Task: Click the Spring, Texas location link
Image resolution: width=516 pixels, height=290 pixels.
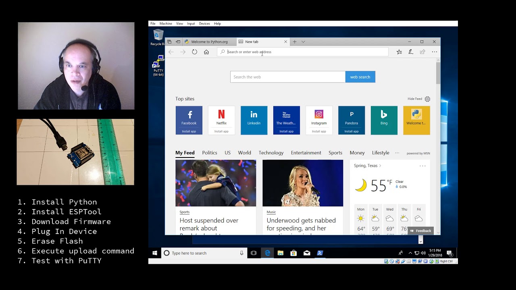Action: 367,166
